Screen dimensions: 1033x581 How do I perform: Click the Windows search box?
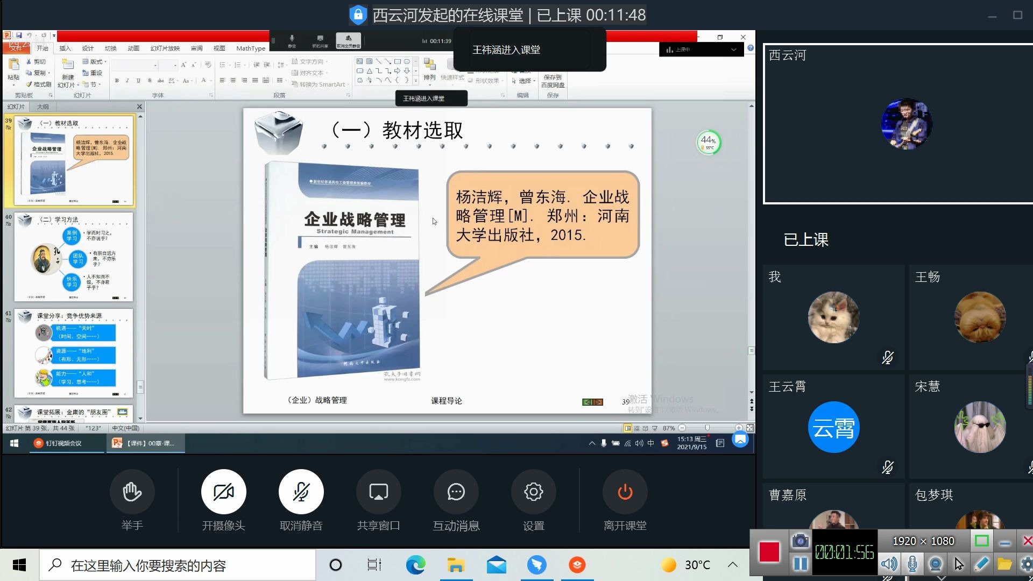click(178, 565)
